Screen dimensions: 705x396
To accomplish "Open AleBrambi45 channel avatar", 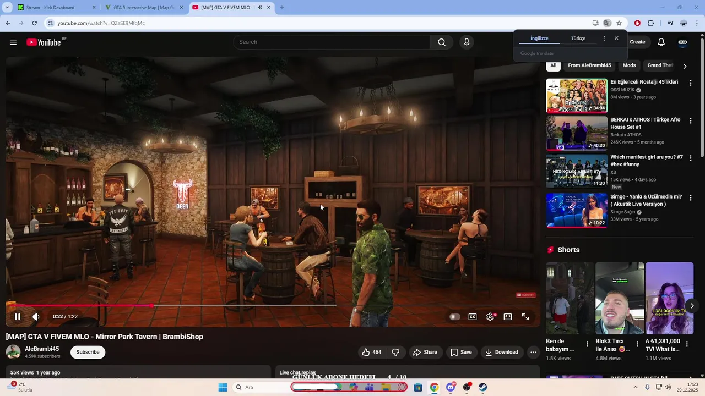I will [13, 352].
